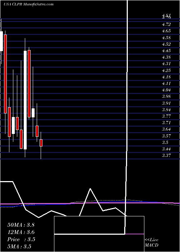Image resolution: width=180 pixels, height=252 pixels.
Task: Click the 'USA CLPR MunafaSutra.com' chart title
Action: (x=28, y=4)
